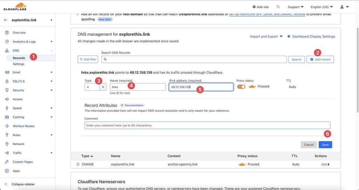Open the Network menu item
This screenshot has height=190, width=359.
pos(19,144)
